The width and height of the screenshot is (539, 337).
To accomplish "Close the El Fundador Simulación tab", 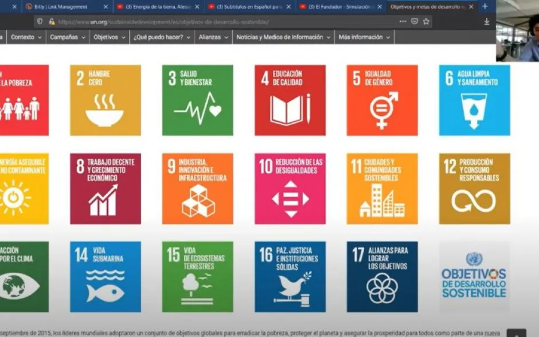I will 380,6.
